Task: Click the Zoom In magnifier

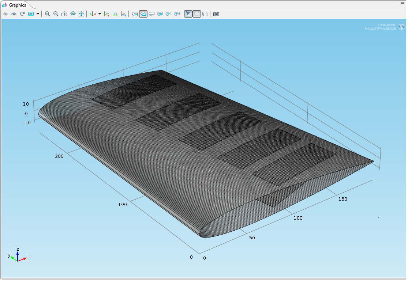Action: coord(47,14)
